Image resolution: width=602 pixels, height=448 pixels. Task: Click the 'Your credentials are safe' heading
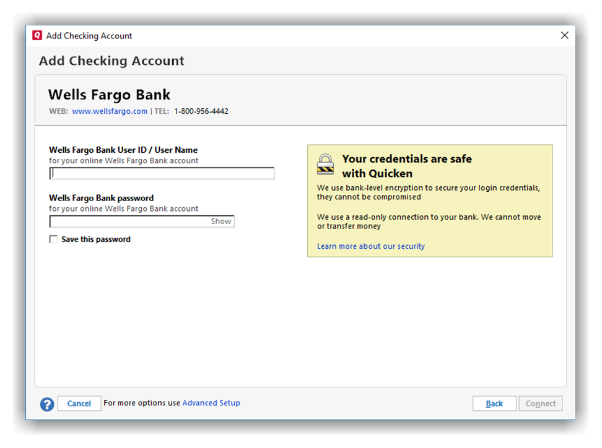coord(406,166)
